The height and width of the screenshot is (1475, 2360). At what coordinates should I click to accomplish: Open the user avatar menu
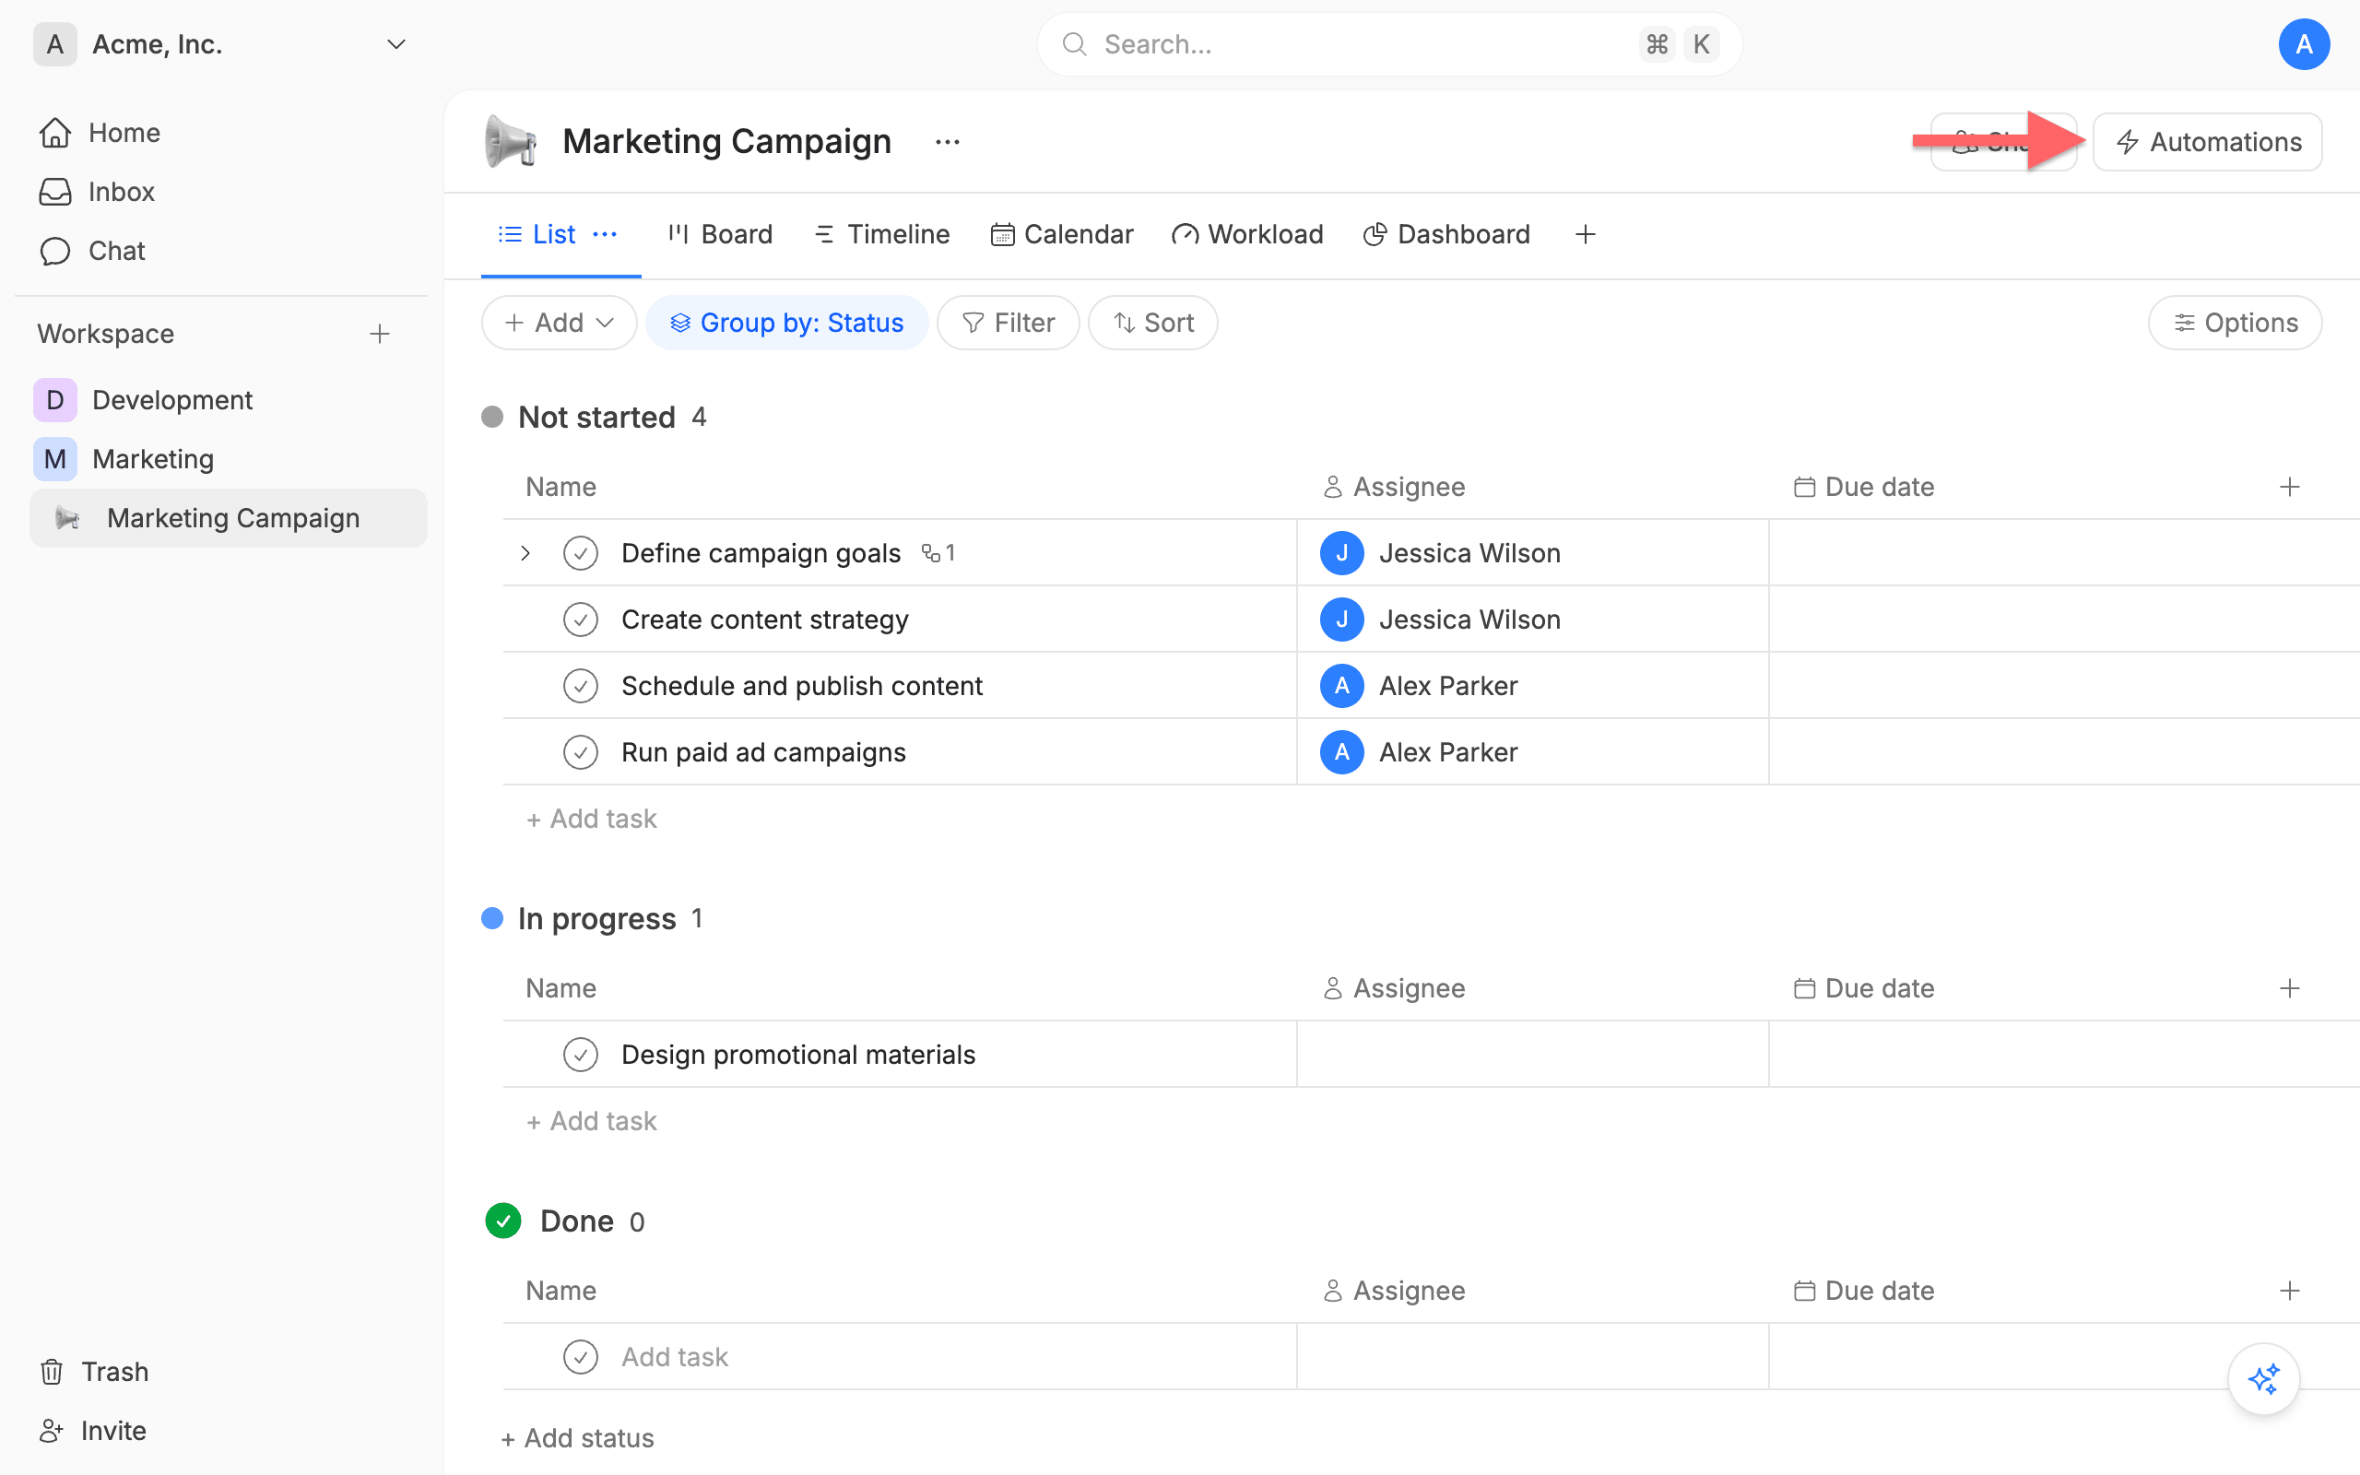[x=2304, y=45]
